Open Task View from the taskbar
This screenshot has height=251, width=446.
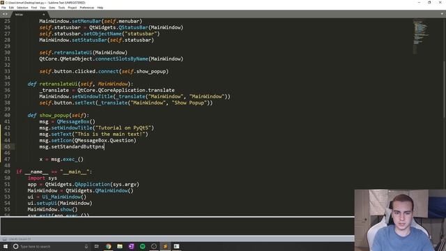tap(97, 246)
